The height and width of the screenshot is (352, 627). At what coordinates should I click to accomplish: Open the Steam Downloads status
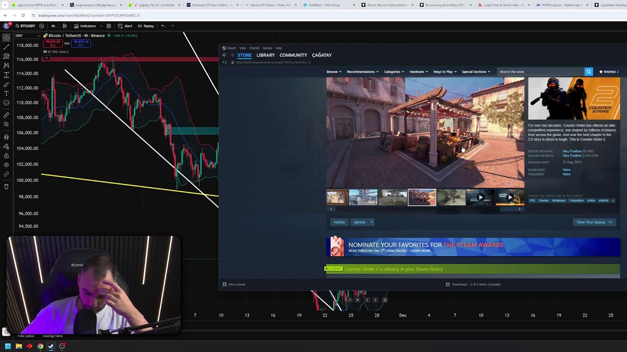(473, 284)
